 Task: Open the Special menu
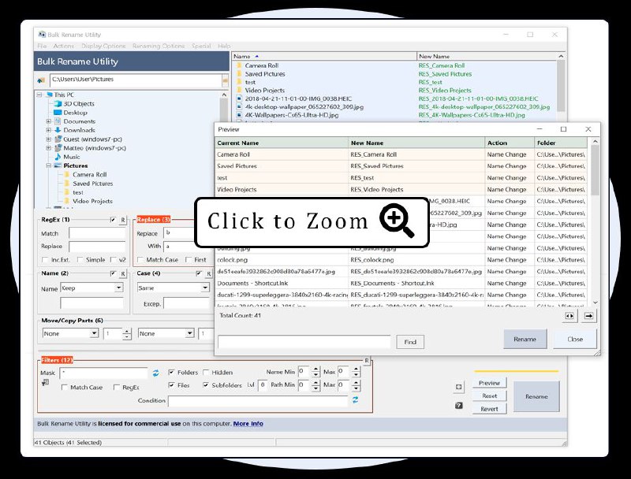201,46
